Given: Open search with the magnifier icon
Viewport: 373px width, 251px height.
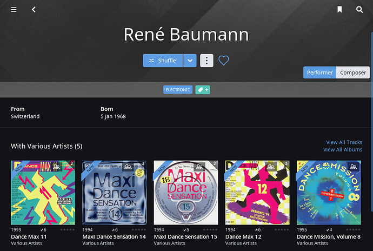Looking at the screenshot, I should (x=359, y=10).
